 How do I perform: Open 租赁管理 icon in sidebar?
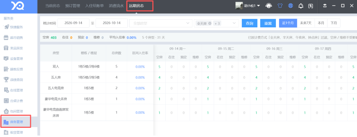point(6,132)
